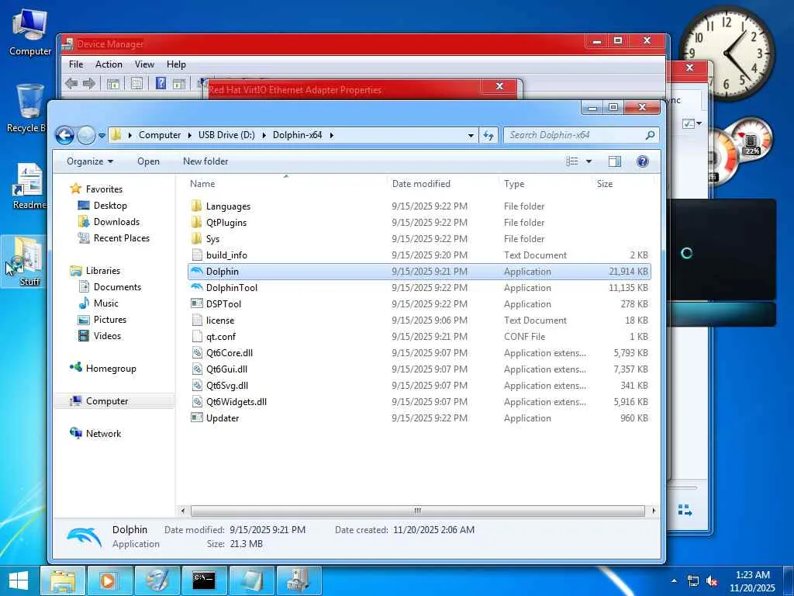Click the muted volume tray icon

712,580
